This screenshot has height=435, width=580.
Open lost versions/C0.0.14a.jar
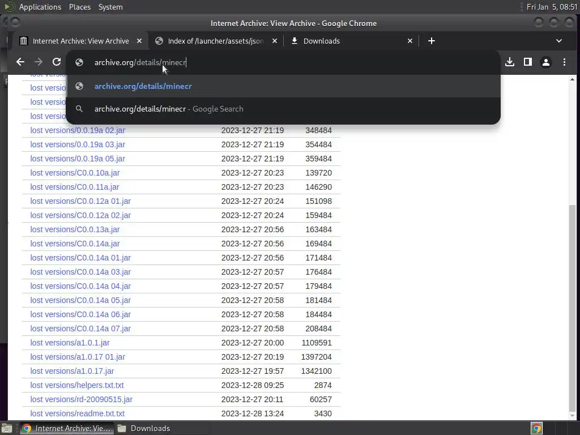(x=75, y=244)
